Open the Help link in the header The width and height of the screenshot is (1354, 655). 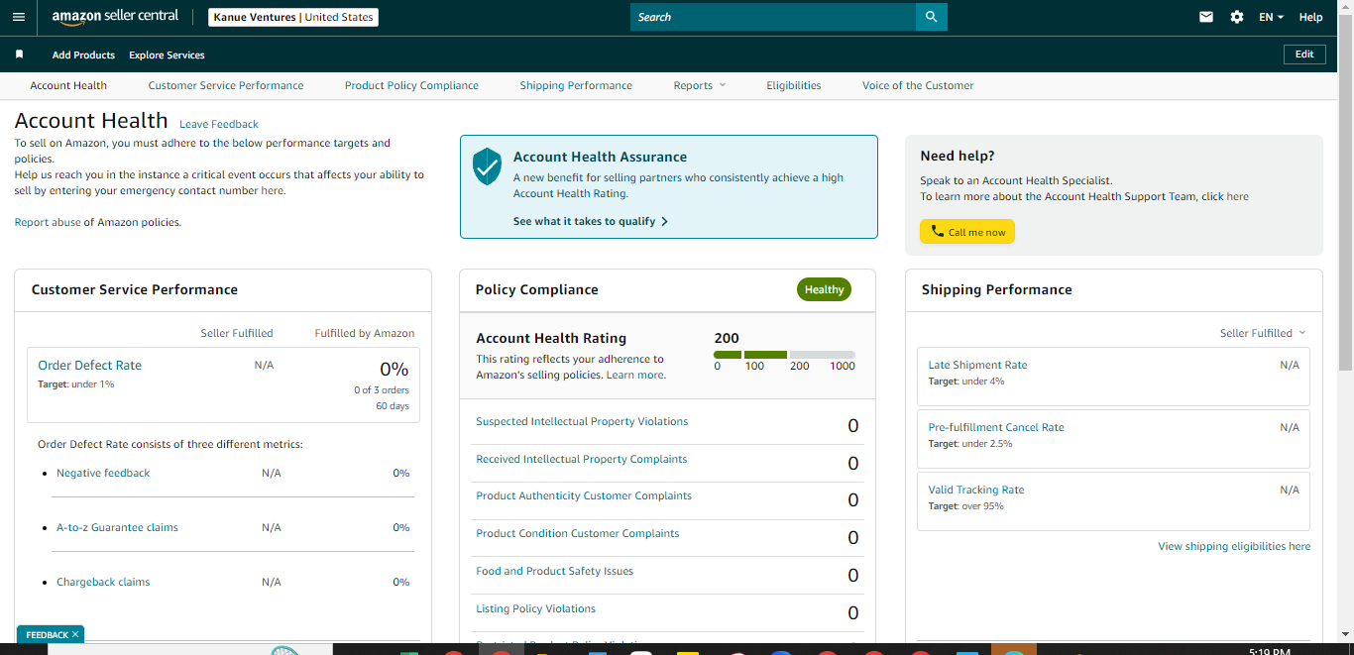1310,17
